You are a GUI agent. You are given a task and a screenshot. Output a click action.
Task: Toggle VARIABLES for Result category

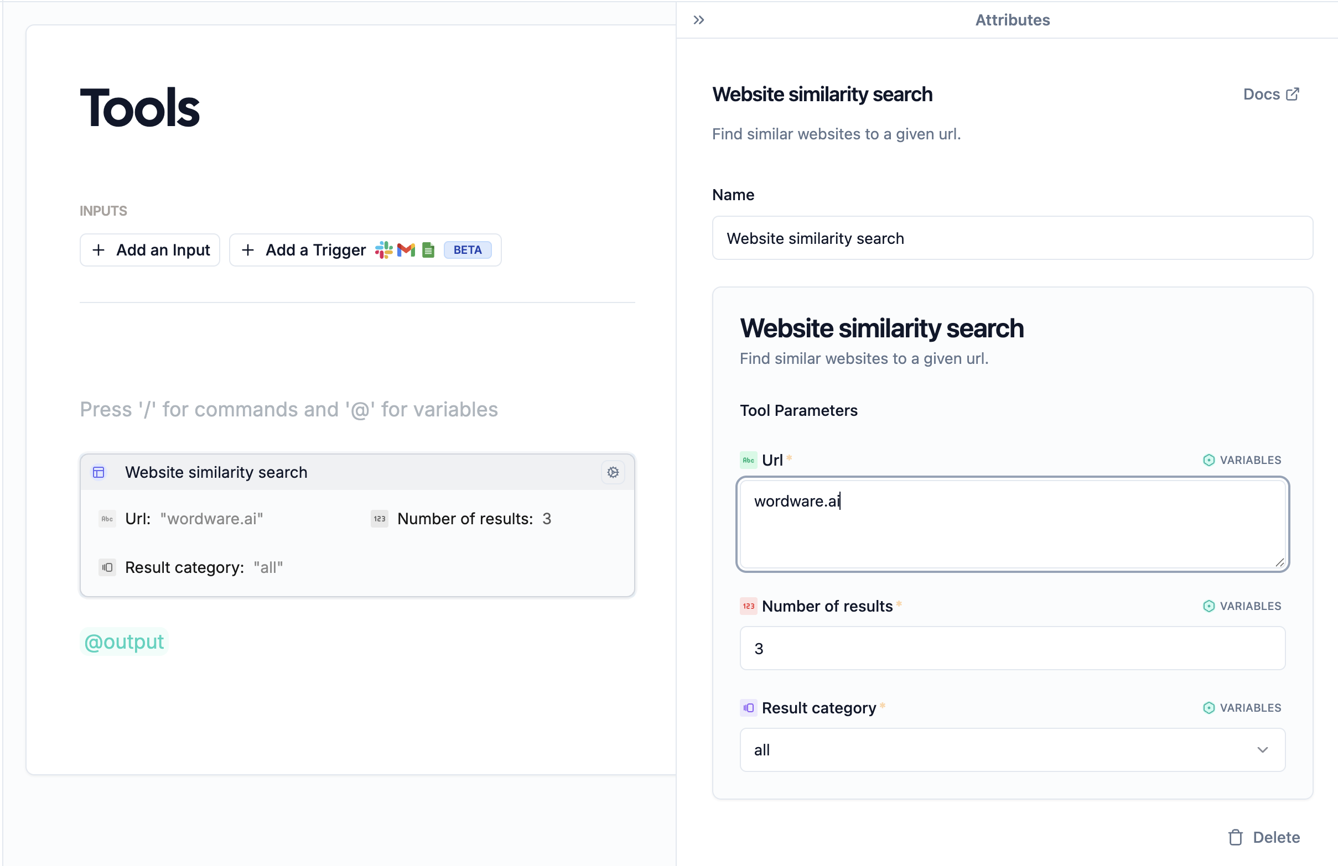point(1242,707)
